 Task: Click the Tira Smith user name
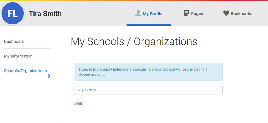pyautogui.click(x=45, y=14)
